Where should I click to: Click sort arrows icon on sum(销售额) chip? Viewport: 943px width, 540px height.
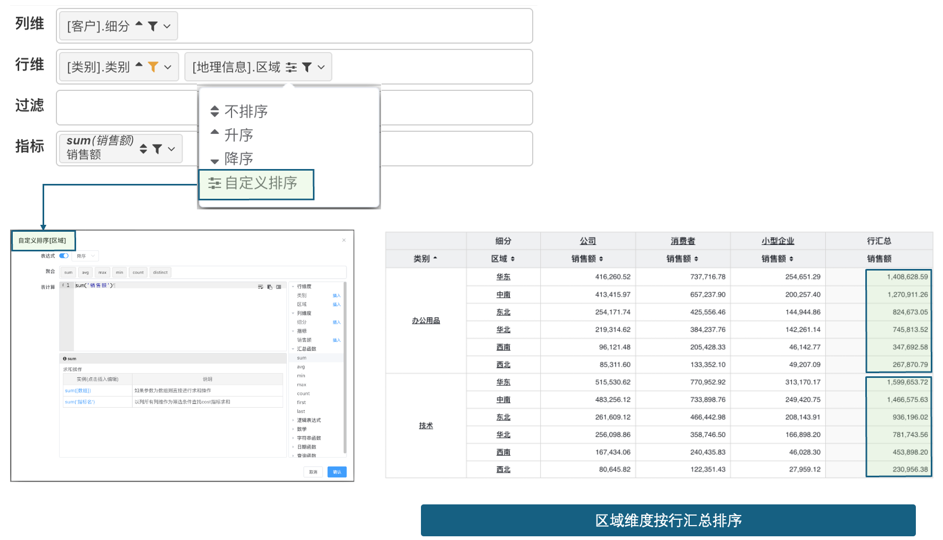click(x=143, y=149)
